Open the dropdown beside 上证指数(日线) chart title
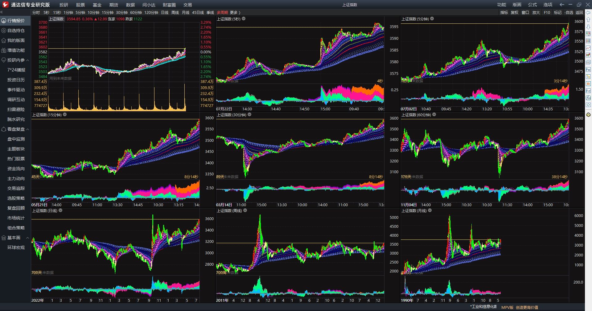This screenshot has height=311, width=592. [x=60, y=211]
